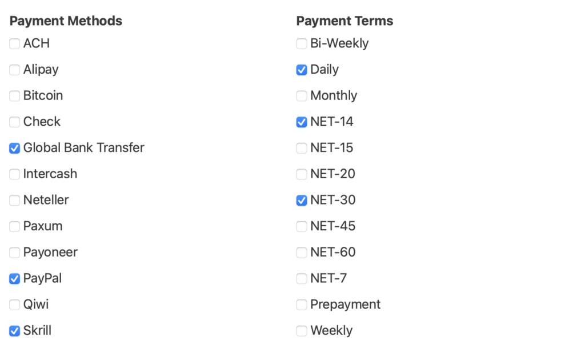The width and height of the screenshot is (585, 344).
Task: Uncheck Global Bank Transfer
Action: (15, 149)
